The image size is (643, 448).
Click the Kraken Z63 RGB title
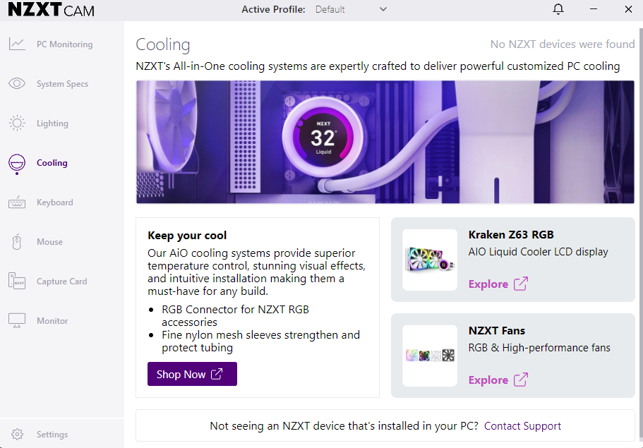[x=511, y=234]
